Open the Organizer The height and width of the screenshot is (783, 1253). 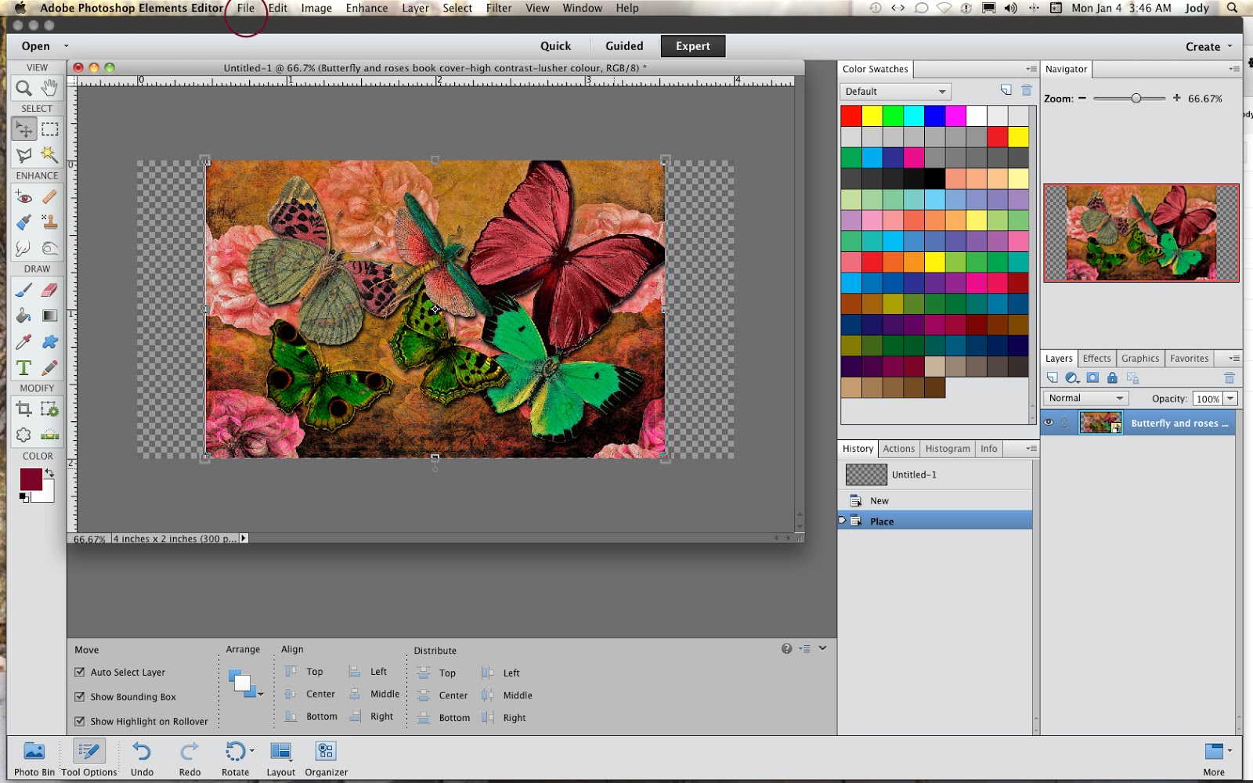[326, 759]
